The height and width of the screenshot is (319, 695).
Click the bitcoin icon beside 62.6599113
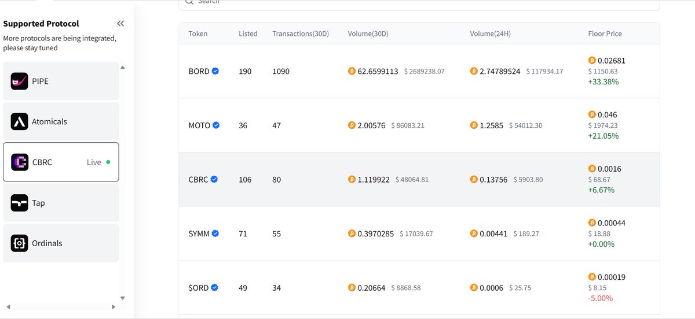pos(352,71)
